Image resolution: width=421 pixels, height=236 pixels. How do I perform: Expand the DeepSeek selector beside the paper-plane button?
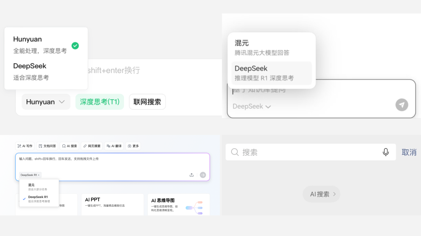point(251,107)
